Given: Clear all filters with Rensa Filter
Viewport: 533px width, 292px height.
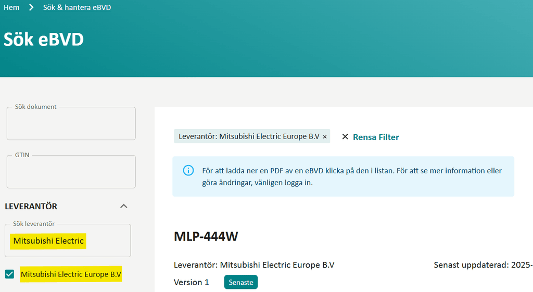Looking at the screenshot, I should tap(376, 137).
